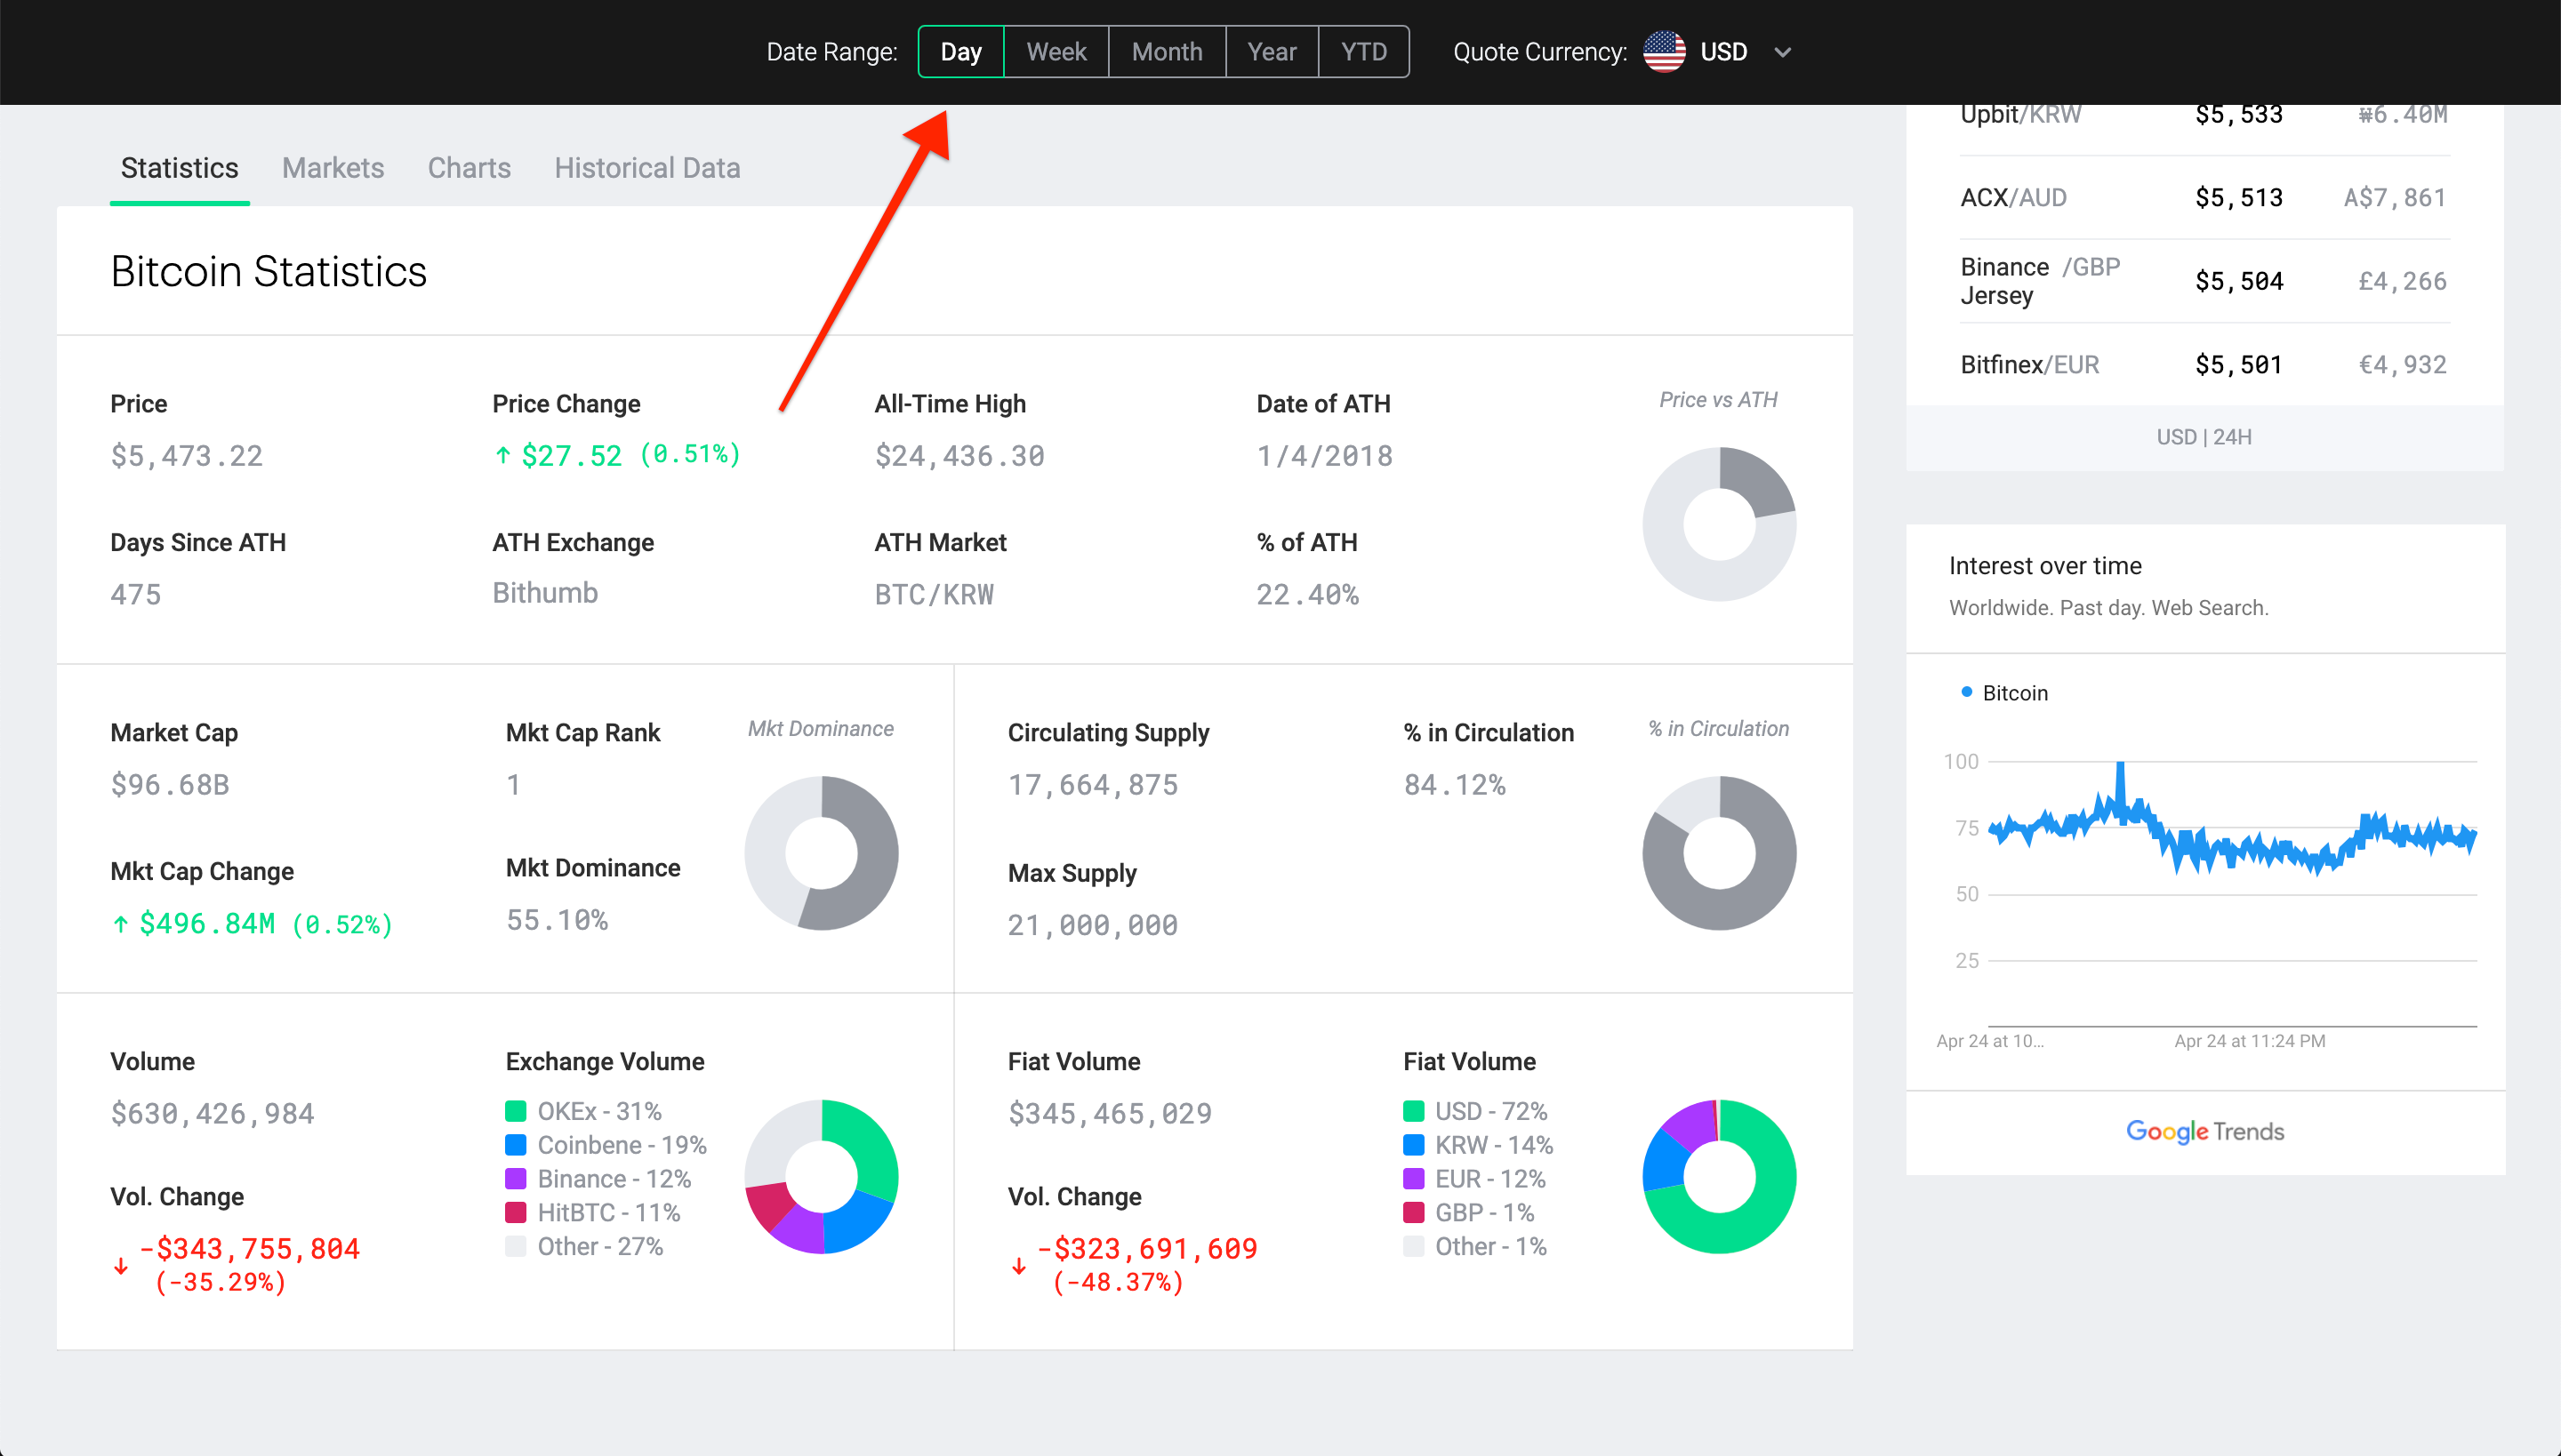2561x1456 pixels.
Task: Switch to the Statistics tab
Action: (x=180, y=168)
